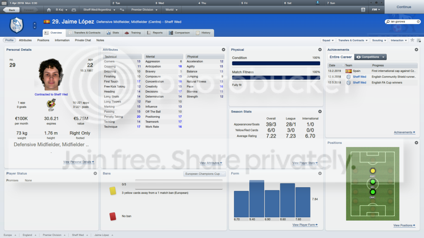424x238 pixels.
Task: Click the Sheff Wed crest in FA Cup winners row
Action: pyautogui.click(x=349, y=83)
